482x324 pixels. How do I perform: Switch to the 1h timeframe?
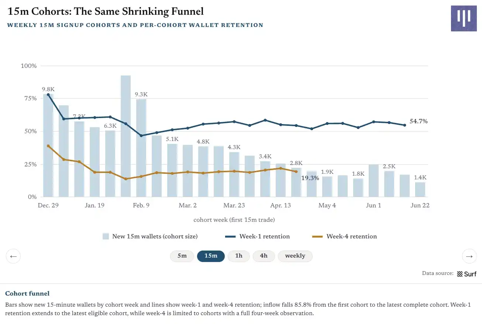pos(239,256)
